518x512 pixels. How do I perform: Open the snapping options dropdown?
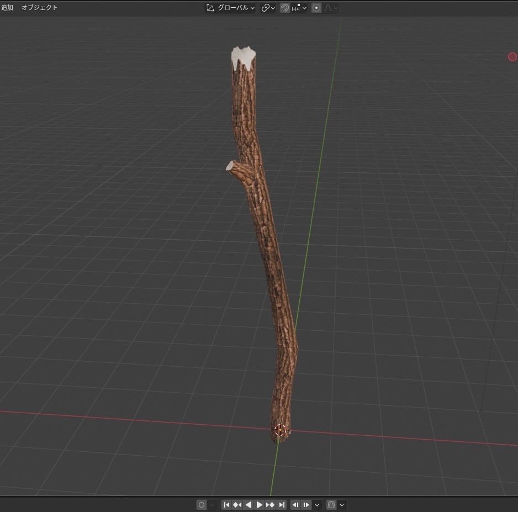(x=299, y=8)
